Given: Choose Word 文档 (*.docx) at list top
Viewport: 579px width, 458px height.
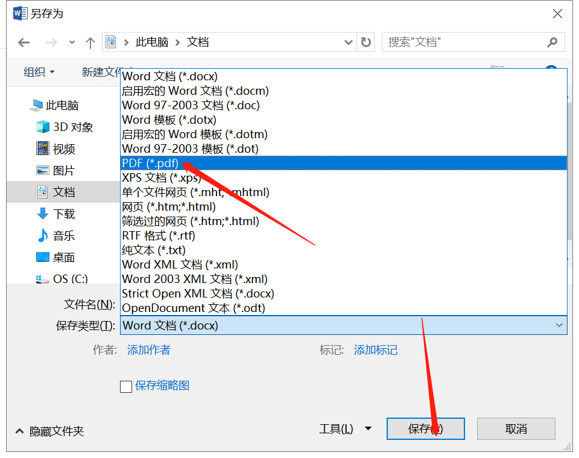Looking at the screenshot, I should tap(344, 76).
